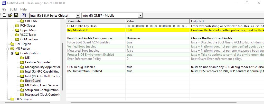264x104 pixels.
Task: Select Intel (R) Anti-Theft Technology item
Action: point(43,76)
